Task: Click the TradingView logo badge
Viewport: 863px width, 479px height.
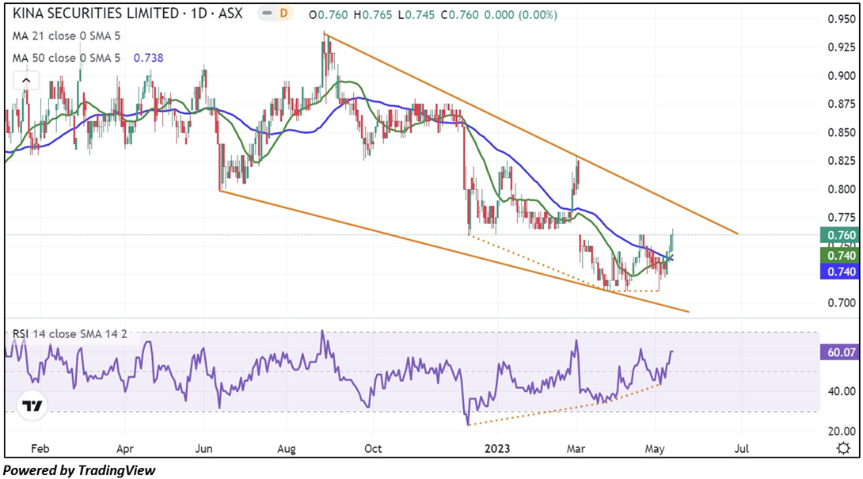Action: click(32, 406)
